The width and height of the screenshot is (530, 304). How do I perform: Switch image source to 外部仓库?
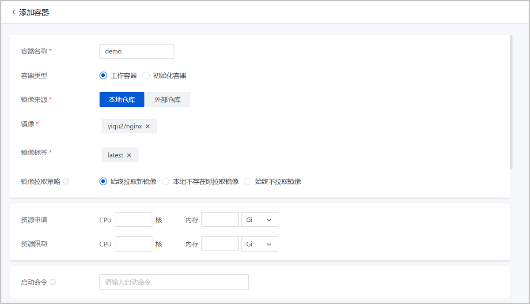coord(167,100)
